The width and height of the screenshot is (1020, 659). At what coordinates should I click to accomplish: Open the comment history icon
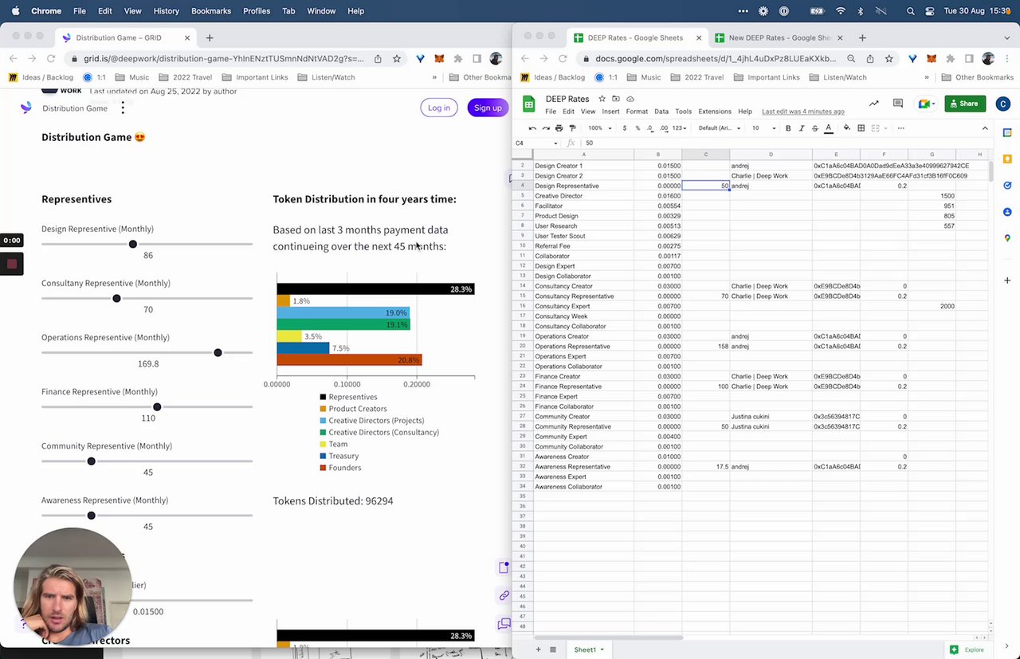click(898, 104)
